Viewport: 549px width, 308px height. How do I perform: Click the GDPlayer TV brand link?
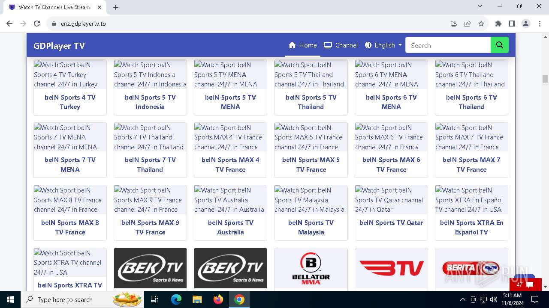pos(59,46)
